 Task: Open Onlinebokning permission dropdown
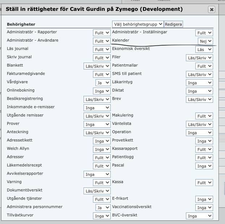[102, 91]
